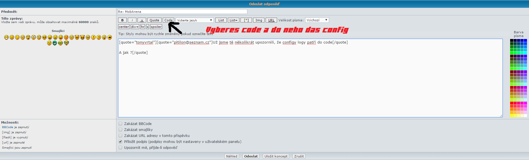Insert the green grinning smiley
This screenshot has height=160, width=529.
pyautogui.click(x=55, y=43)
